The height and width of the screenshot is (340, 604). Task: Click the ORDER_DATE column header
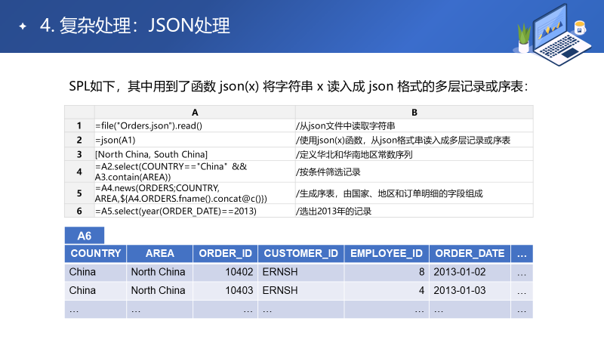click(x=470, y=253)
